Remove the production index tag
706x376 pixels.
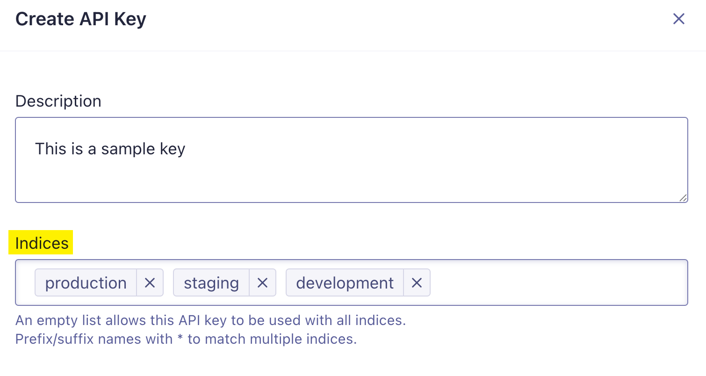150,282
